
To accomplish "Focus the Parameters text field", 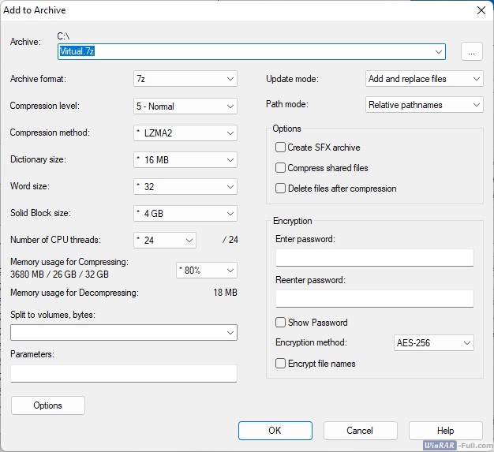I will point(124,374).
